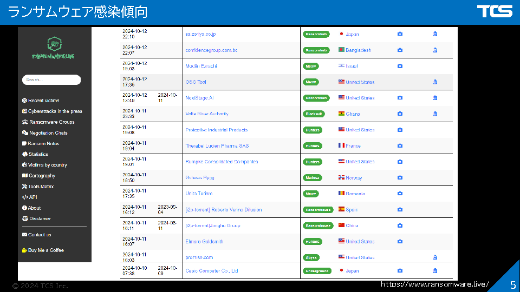Viewport: 520px width, 292px height.
Task: Select Negotiation Chats in sidebar
Action: [48, 133]
